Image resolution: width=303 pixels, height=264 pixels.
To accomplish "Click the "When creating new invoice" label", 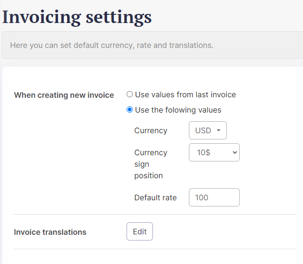I will pos(64,95).
